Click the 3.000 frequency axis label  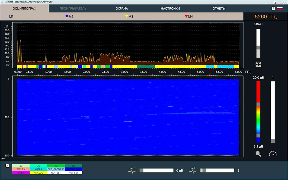pos(124,72)
